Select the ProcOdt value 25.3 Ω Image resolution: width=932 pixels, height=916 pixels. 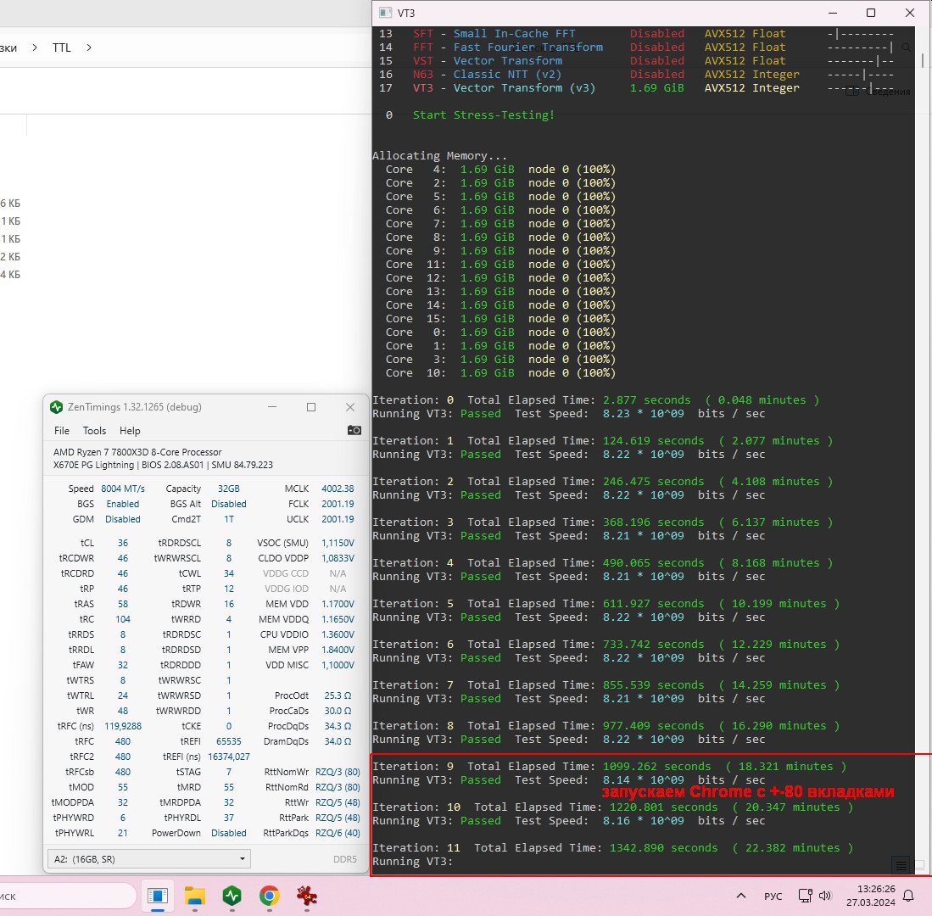[x=337, y=695]
